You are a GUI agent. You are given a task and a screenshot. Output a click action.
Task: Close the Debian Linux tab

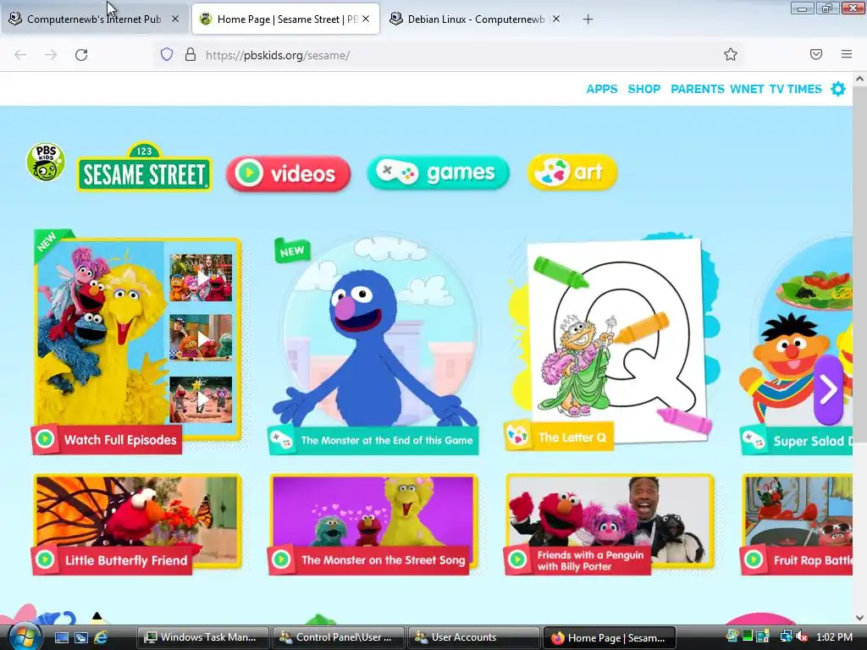pyautogui.click(x=556, y=19)
